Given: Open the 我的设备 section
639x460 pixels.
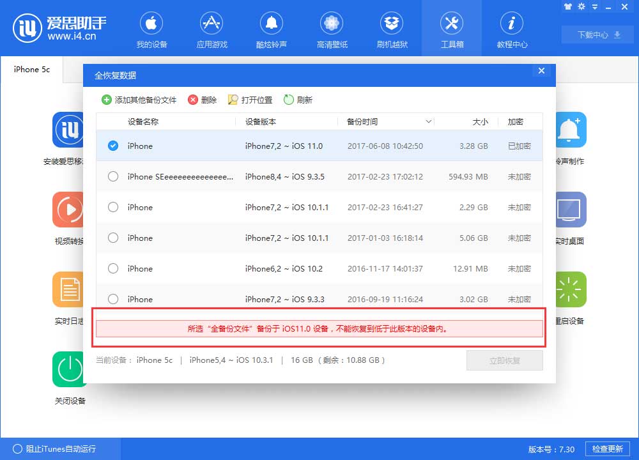Looking at the screenshot, I should pyautogui.click(x=151, y=28).
